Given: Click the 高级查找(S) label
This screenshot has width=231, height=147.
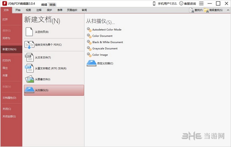Looking at the screenshot, I should 216,10.
